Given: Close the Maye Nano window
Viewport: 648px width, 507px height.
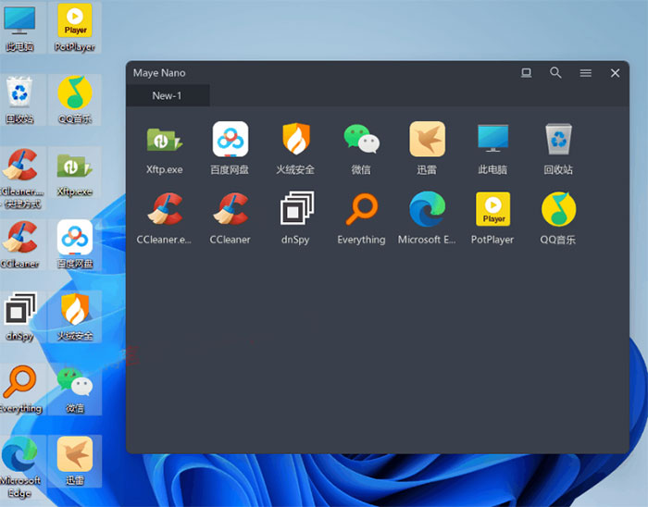Looking at the screenshot, I should coord(615,73).
